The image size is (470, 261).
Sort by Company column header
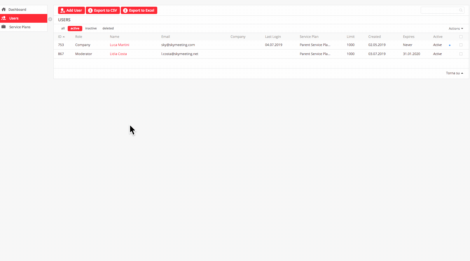pos(238,37)
